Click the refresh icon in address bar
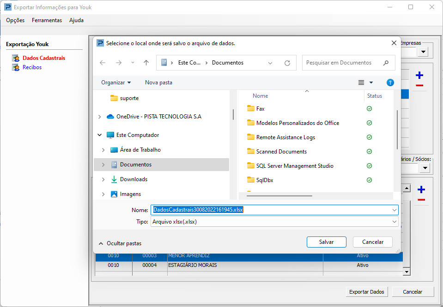Viewport: 443px width, 307px height. [x=287, y=63]
